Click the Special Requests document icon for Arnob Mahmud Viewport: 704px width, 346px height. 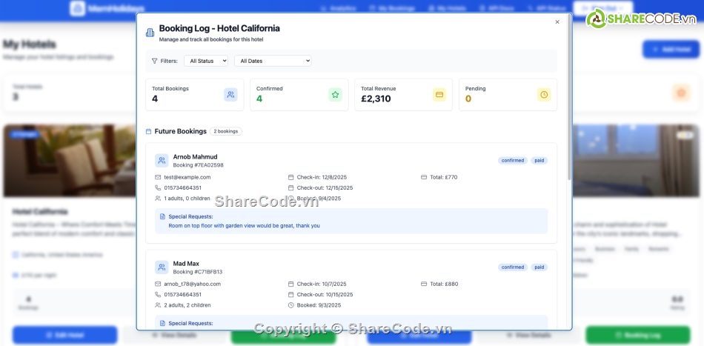coord(162,216)
